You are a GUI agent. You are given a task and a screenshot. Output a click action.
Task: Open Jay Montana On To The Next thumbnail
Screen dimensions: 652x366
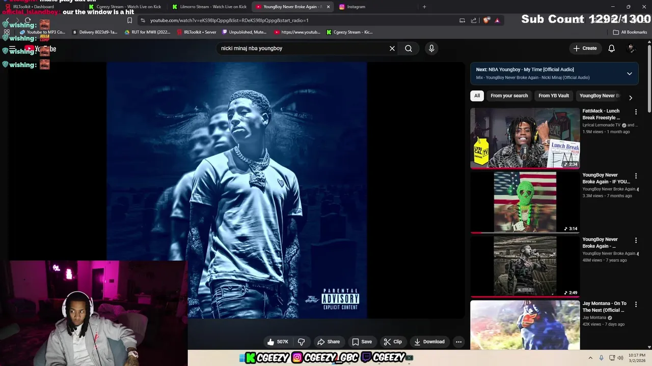pyautogui.click(x=525, y=325)
